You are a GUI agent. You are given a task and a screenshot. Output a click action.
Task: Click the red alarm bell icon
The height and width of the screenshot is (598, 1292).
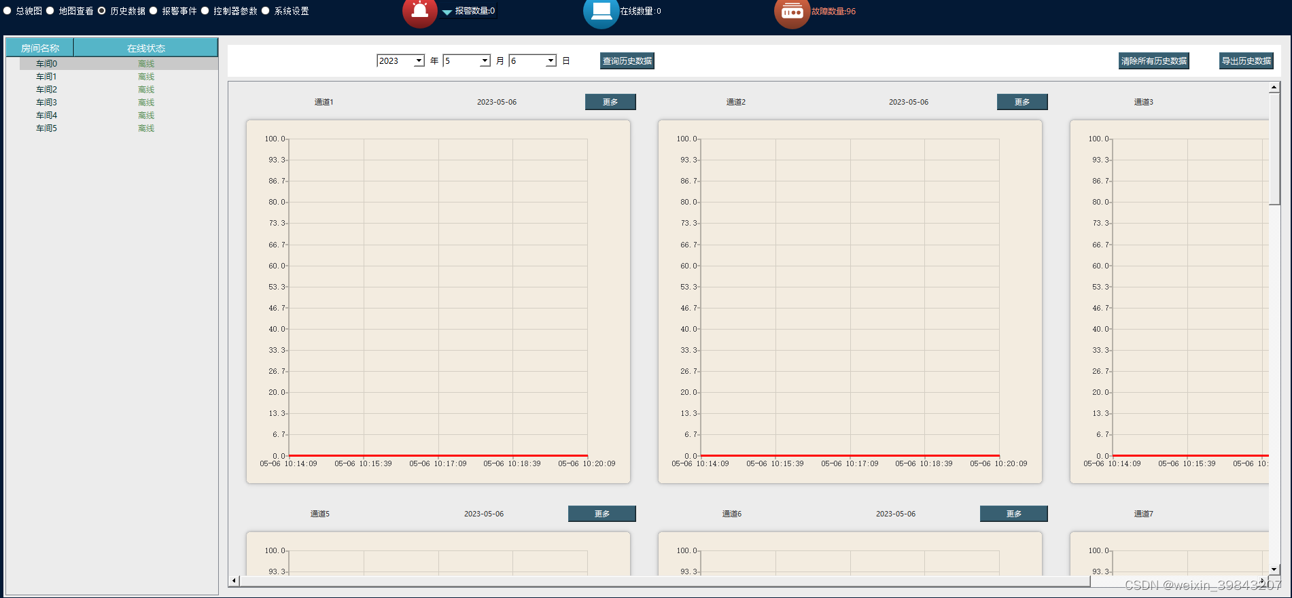[x=419, y=12]
